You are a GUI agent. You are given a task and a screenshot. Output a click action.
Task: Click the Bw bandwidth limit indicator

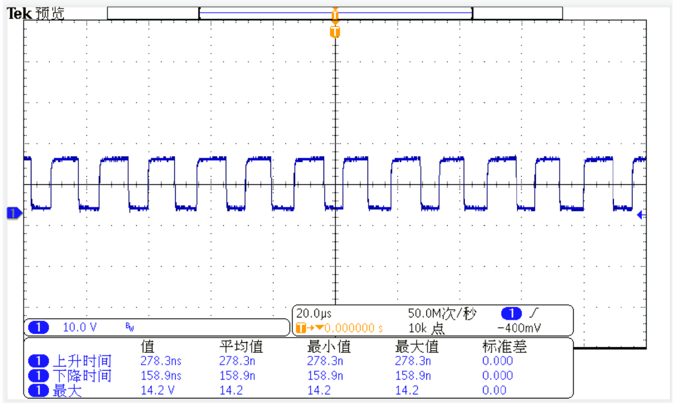(x=130, y=328)
